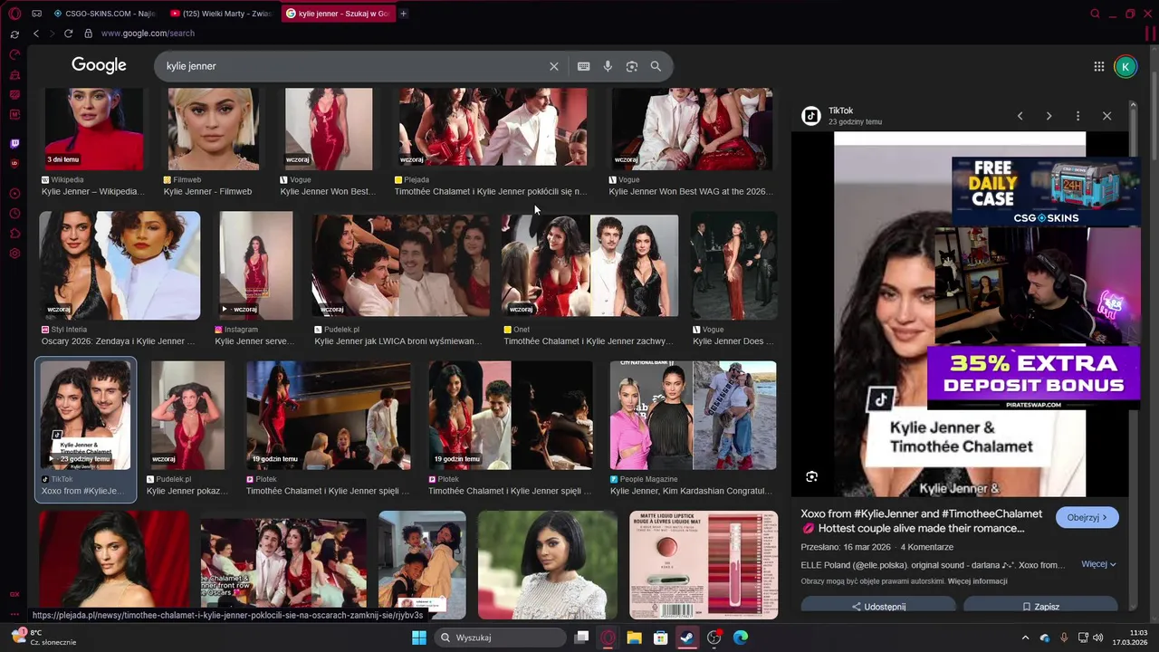Open the Opera menu logo
Viewport: 1159px width, 652px height.
tap(14, 14)
